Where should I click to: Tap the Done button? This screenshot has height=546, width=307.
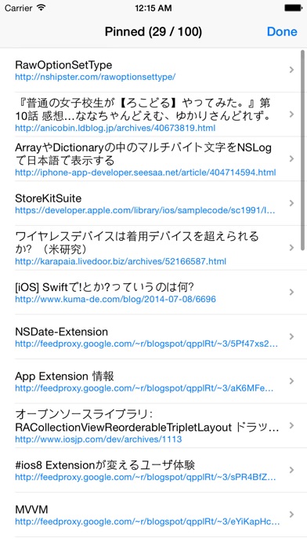click(282, 31)
